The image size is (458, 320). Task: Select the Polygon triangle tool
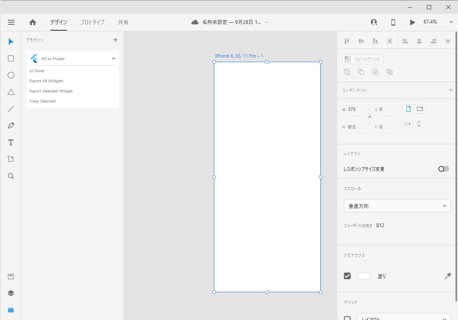11,92
